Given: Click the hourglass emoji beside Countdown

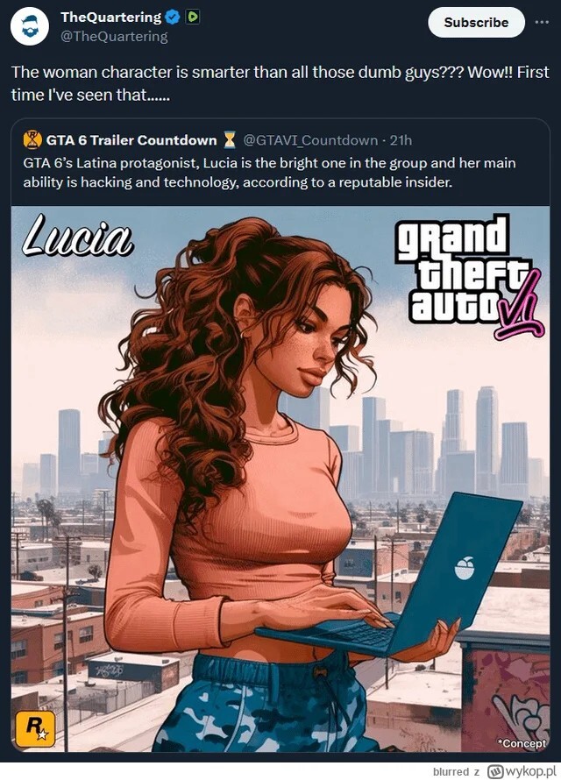Looking at the screenshot, I should pos(230,140).
